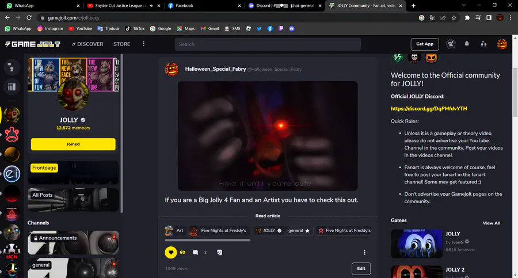Open the post comments bubble icon
The height and width of the screenshot is (278, 518).
[x=195, y=252]
